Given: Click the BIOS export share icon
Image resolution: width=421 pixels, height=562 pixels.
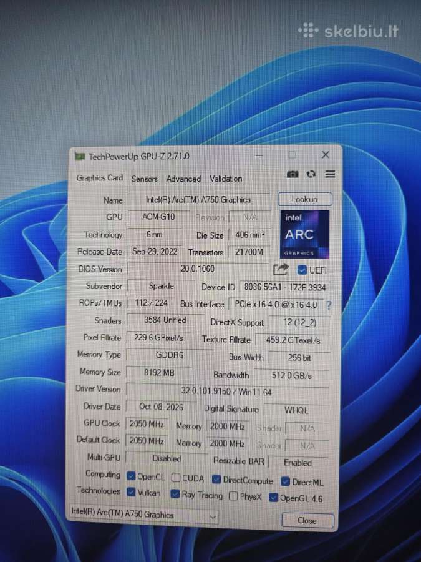Looking at the screenshot, I should (281, 270).
